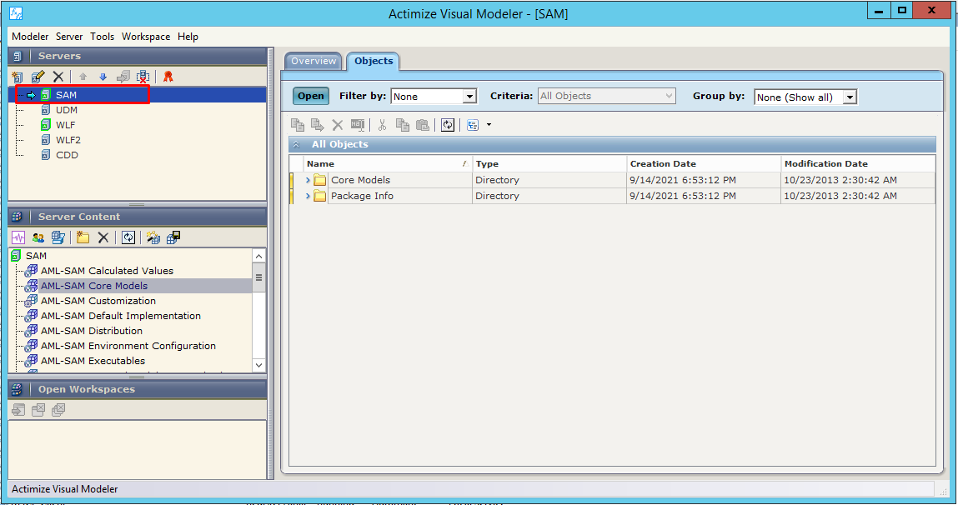Click the save package floppy icon

[173, 237]
